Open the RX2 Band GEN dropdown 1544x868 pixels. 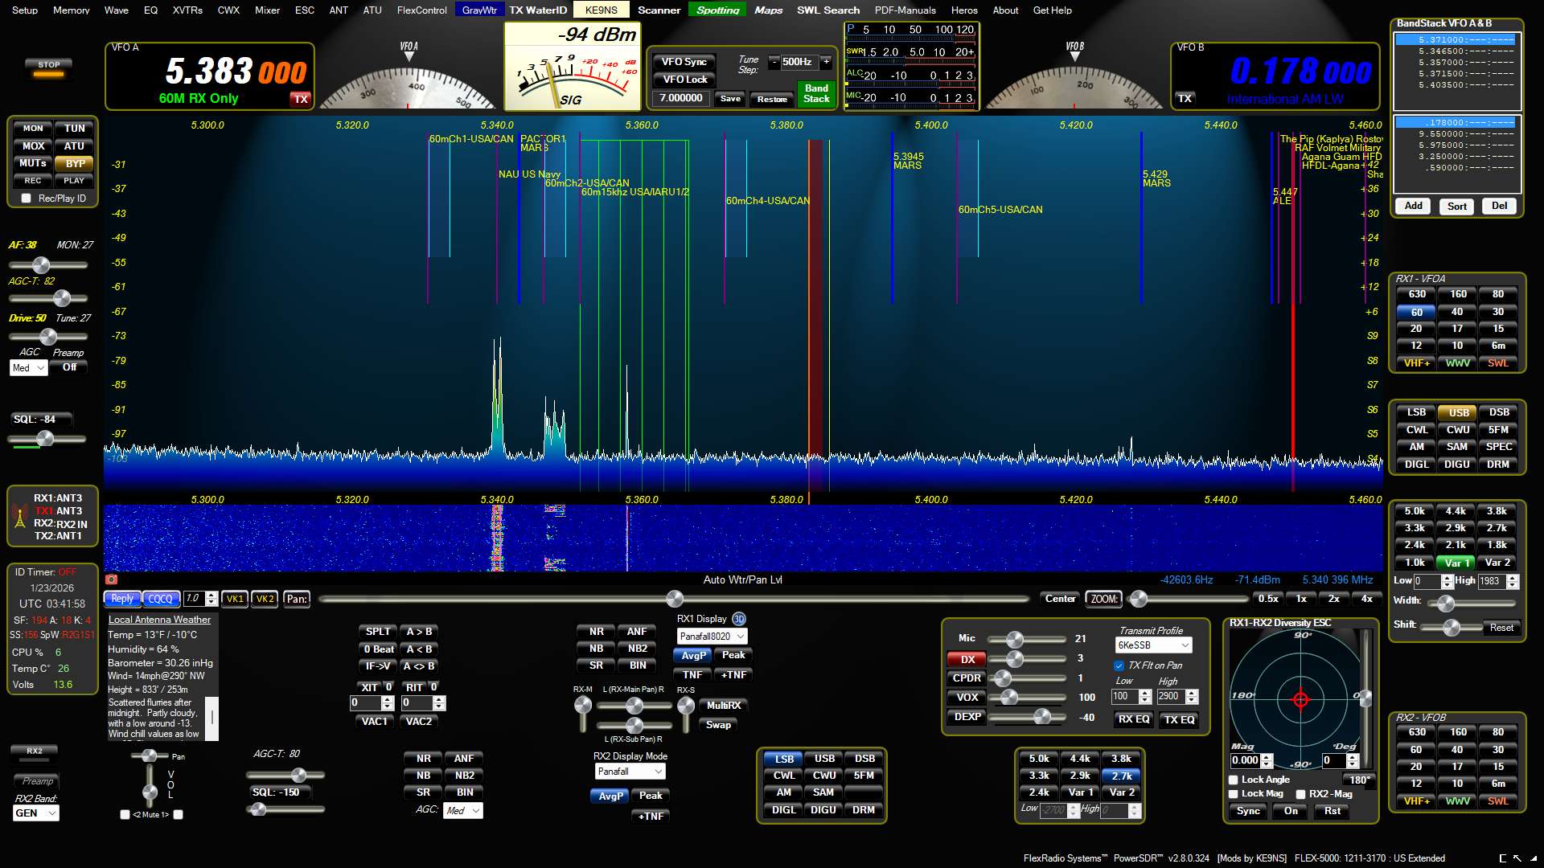point(36,813)
